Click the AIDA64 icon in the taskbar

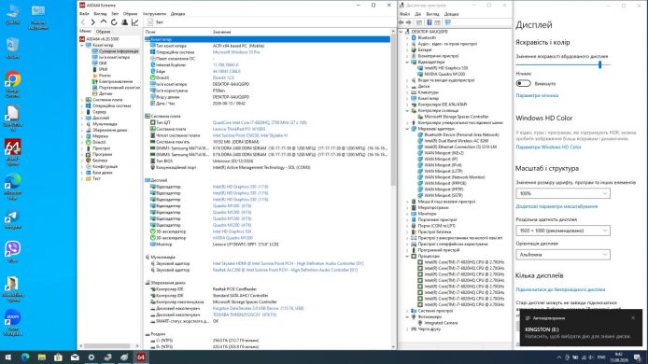pyautogui.click(x=141, y=357)
